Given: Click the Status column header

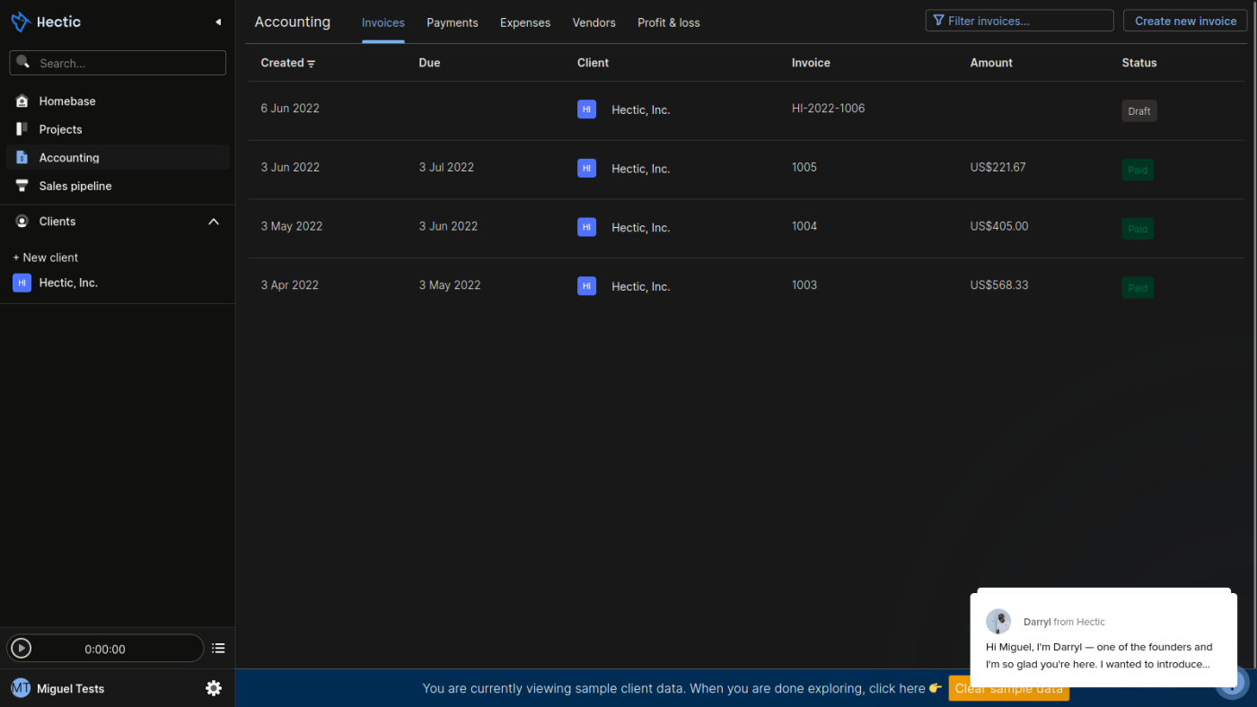Looking at the screenshot, I should point(1139,63).
